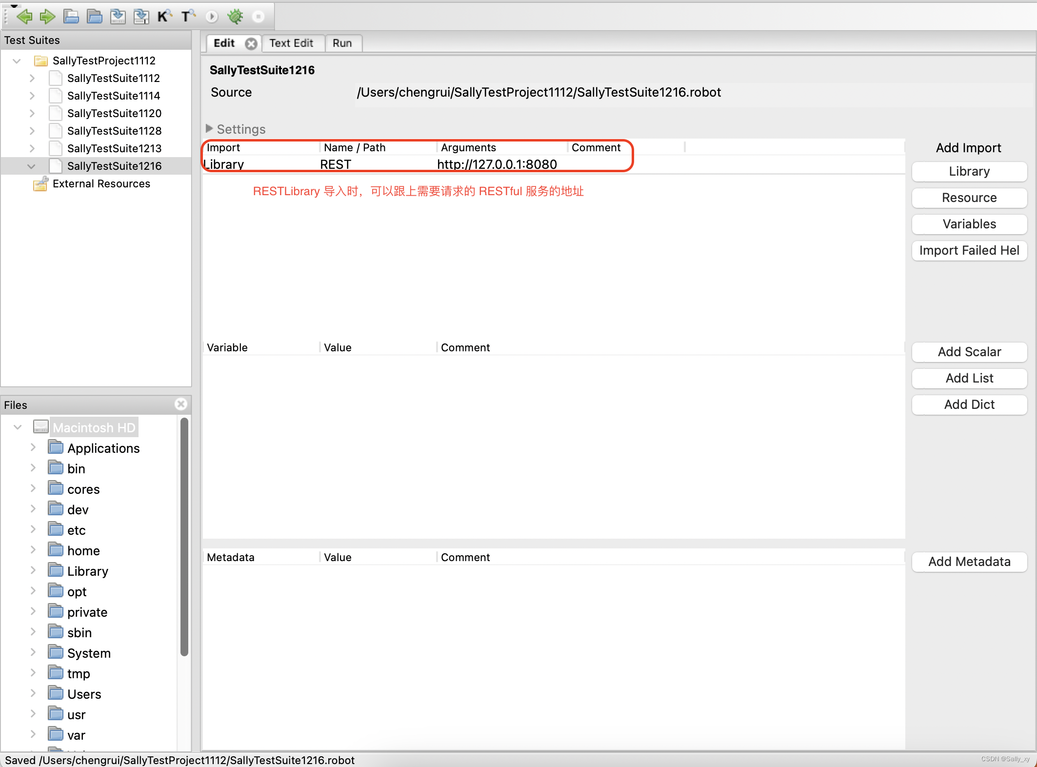The image size is (1037, 767).
Task: Close the Edit tab via its x icon
Action: [x=251, y=43]
